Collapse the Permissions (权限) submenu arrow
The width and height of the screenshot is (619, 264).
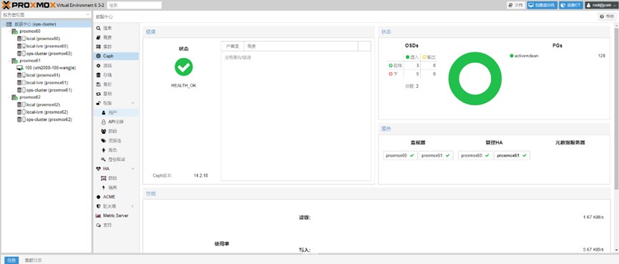pyautogui.click(x=132, y=103)
